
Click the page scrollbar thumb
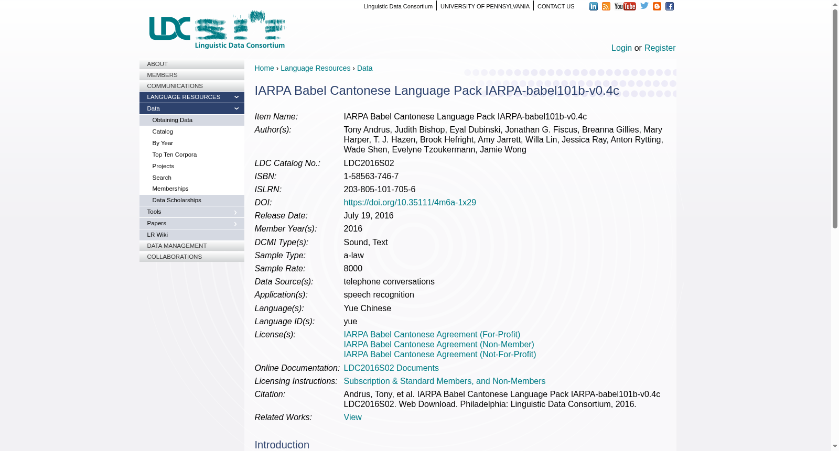tap(835, 118)
